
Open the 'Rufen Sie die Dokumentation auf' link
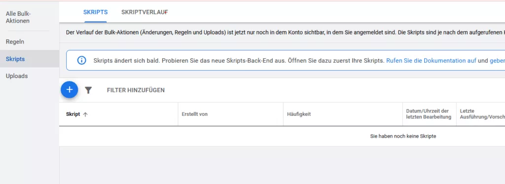(431, 60)
